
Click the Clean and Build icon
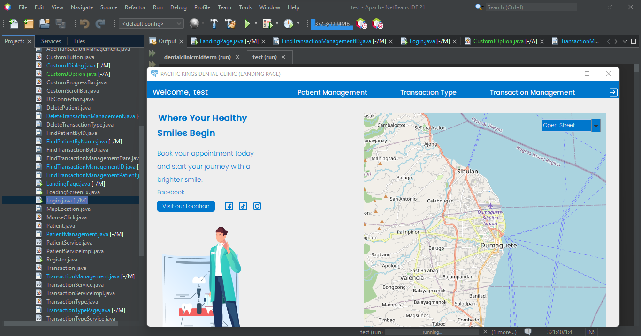pos(230,23)
